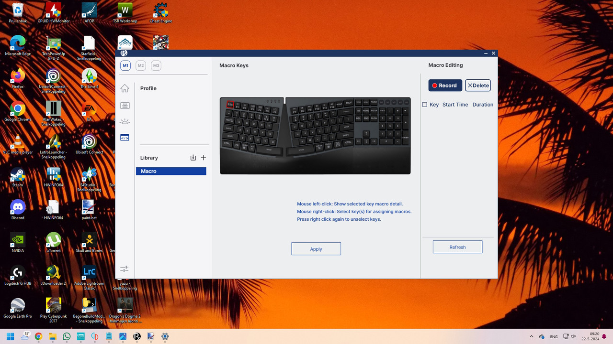Viewport: 613px width, 344px height.
Task: Click the Delete button in Macro Editing
Action: click(478, 86)
